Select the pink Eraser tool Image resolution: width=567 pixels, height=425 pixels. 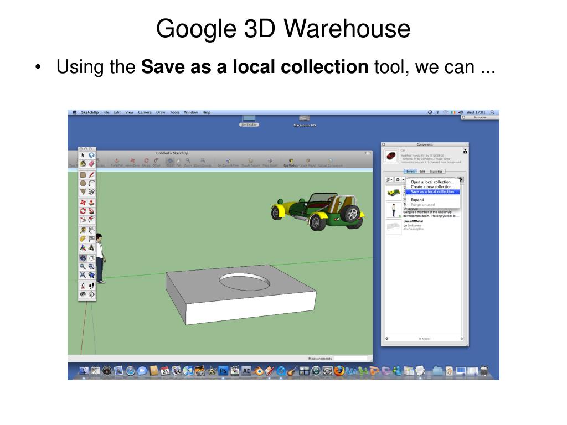tap(91, 164)
